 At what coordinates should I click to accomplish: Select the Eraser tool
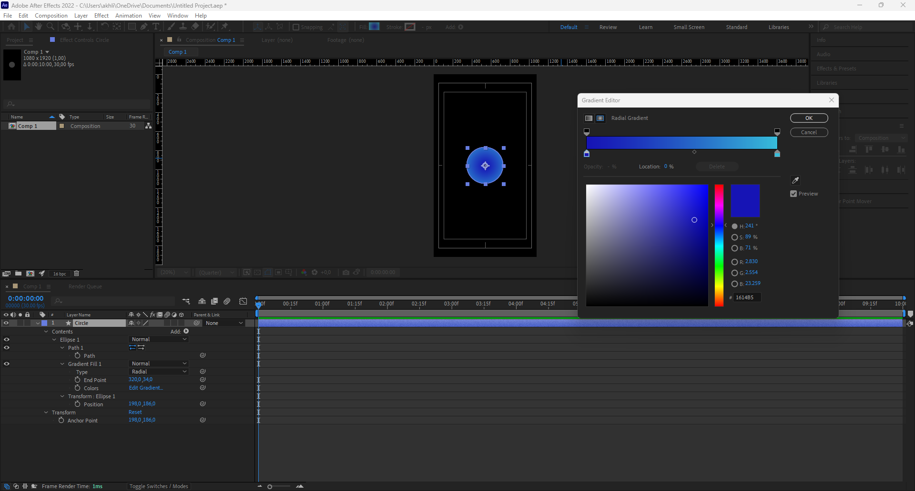195,27
